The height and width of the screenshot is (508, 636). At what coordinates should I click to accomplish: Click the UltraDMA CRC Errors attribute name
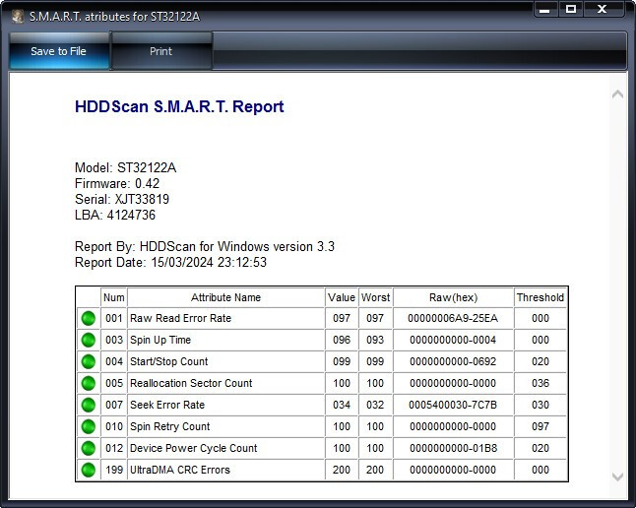(x=180, y=470)
